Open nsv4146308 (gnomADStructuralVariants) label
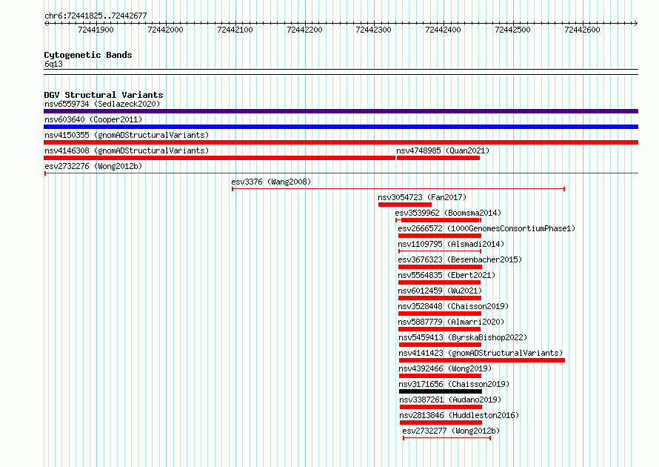The image size is (659, 467). pyautogui.click(x=127, y=150)
